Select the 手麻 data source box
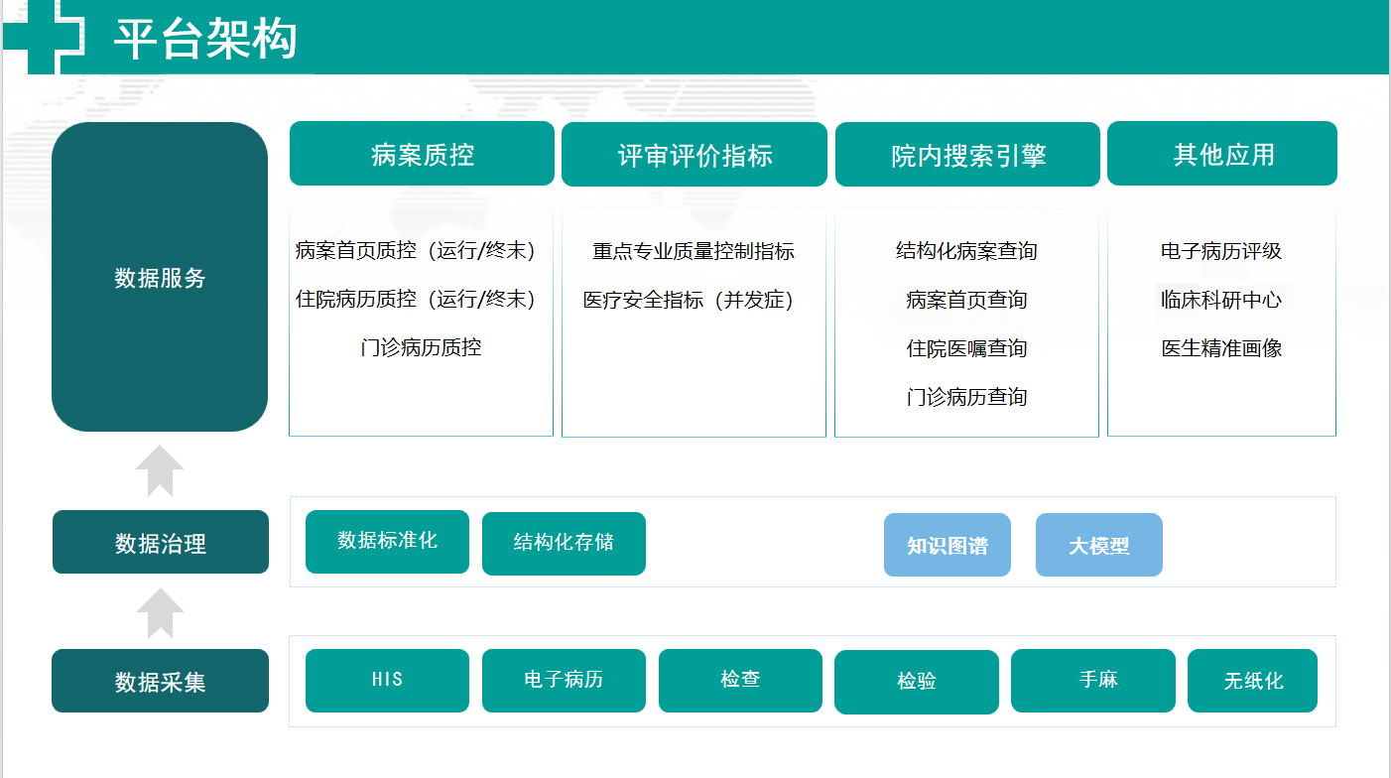Screen dimensions: 1391x778 click(x=1093, y=681)
